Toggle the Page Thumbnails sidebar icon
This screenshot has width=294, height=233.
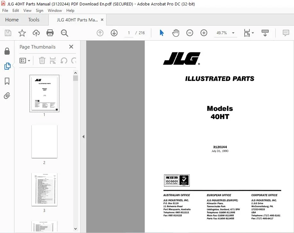pyautogui.click(x=7, y=66)
